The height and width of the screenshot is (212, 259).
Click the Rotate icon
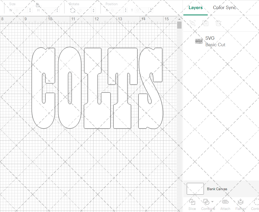click(x=73, y=10)
